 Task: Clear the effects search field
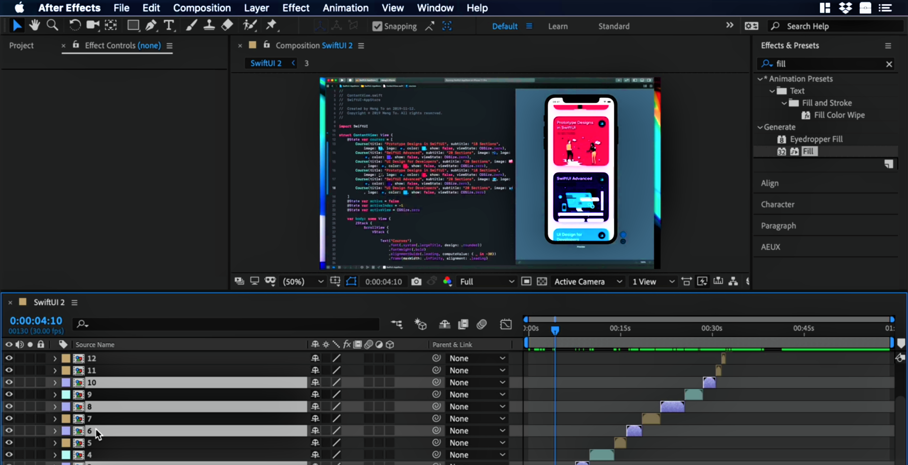889,64
